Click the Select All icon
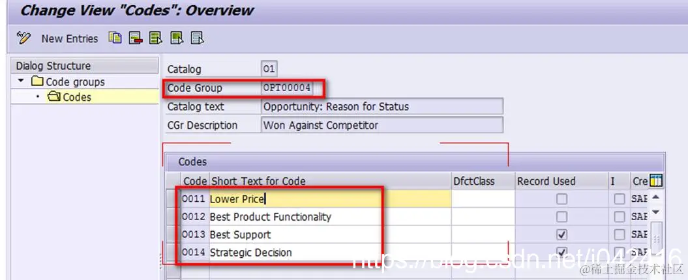This screenshot has width=688, height=280. pos(156,38)
